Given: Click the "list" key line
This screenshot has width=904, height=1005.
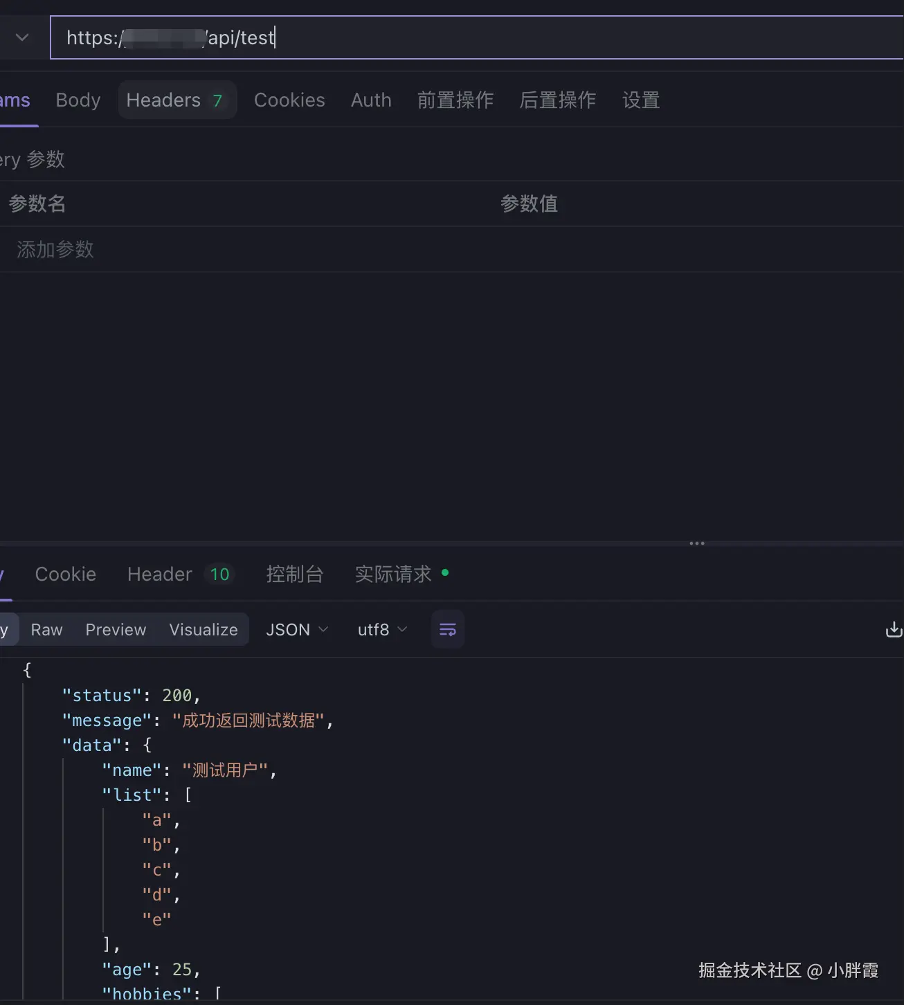Looking at the screenshot, I should coord(147,795).
